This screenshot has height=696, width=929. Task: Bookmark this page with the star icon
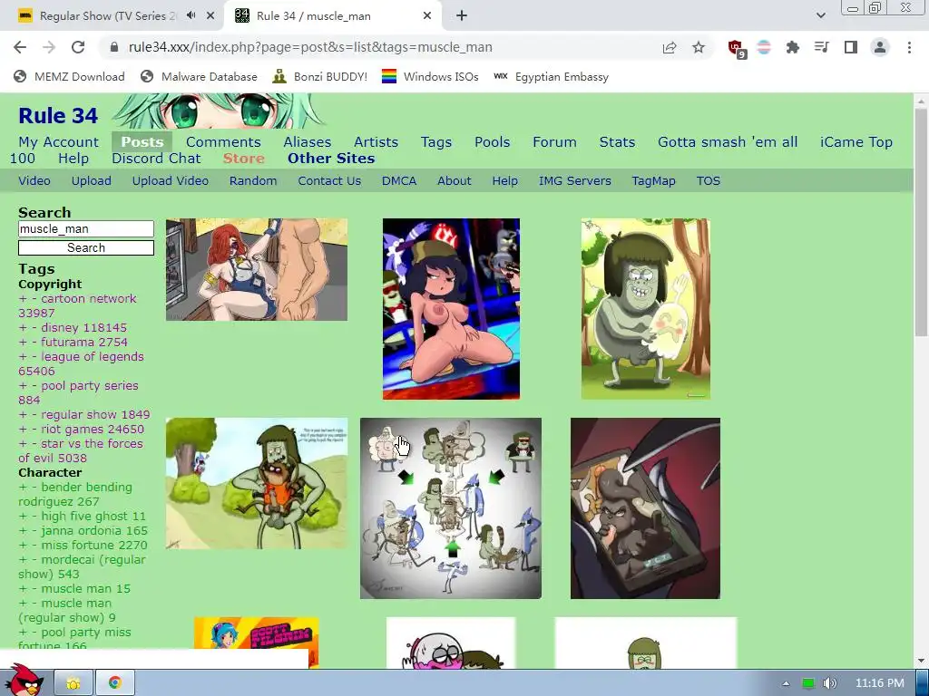699,47
